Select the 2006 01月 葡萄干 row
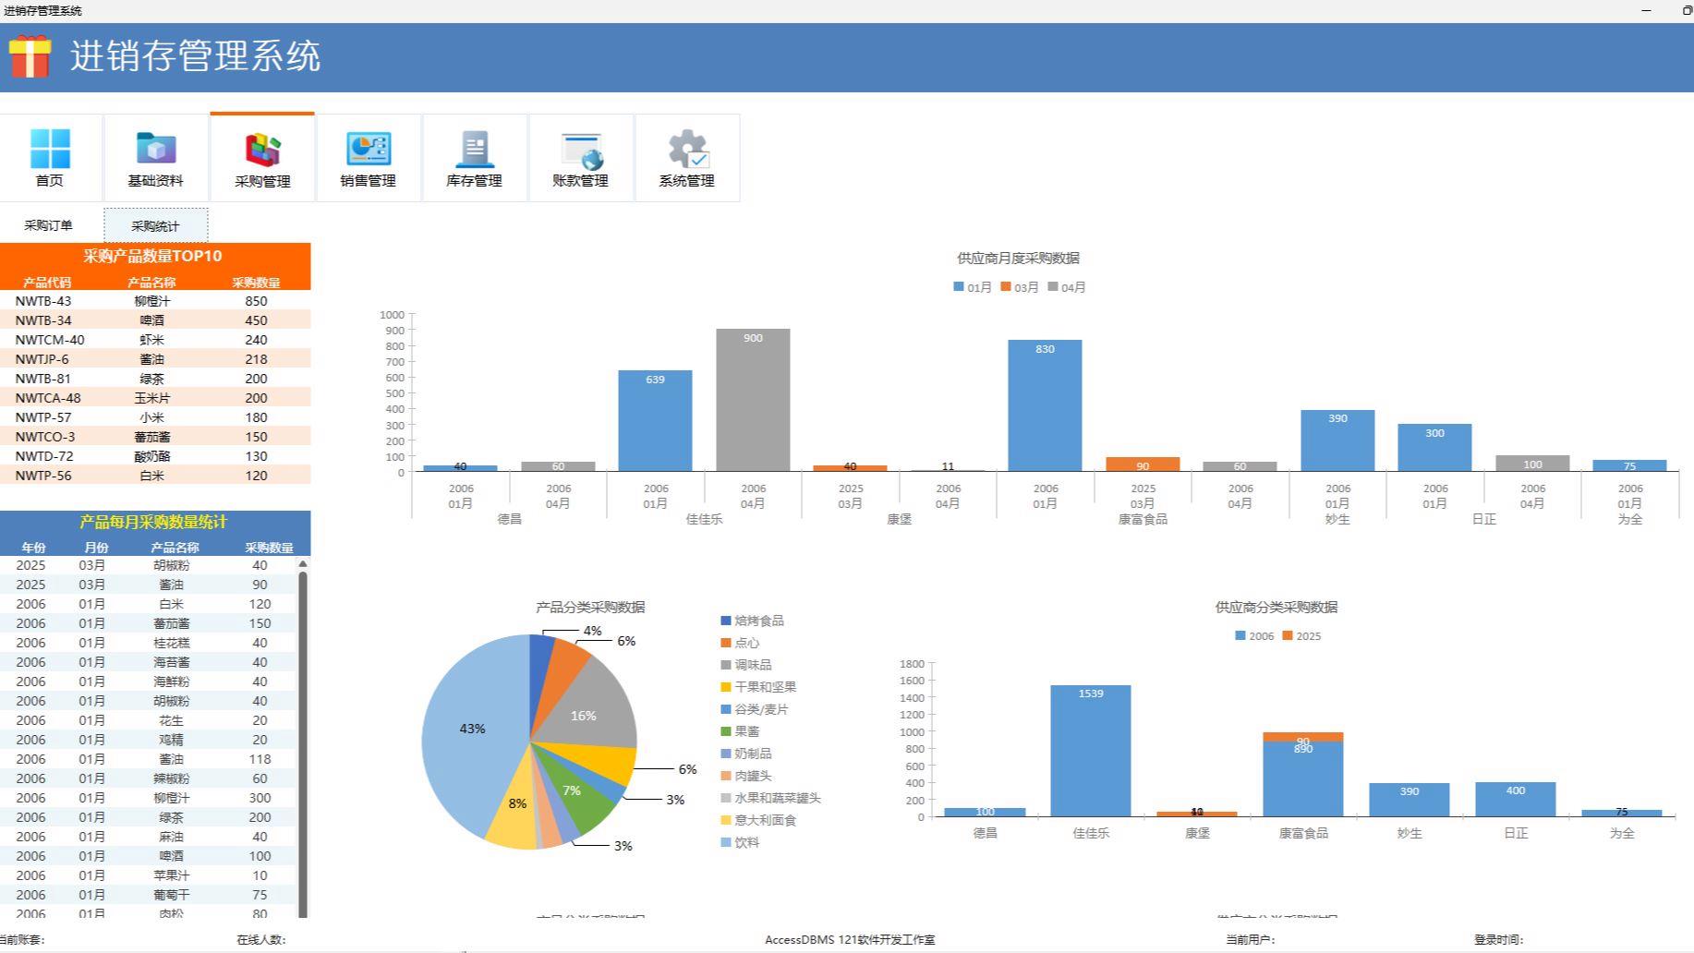1694x953 pixels. pyautogui.click(x=148, y=895)
